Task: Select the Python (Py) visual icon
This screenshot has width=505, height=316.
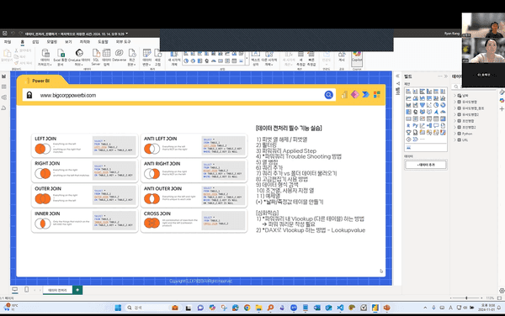Action: click(416, 125)
